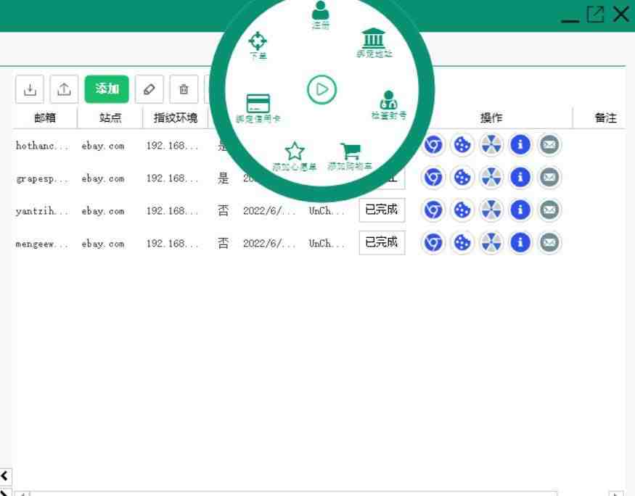Click the trash delete icon in the toolbar
635x496 pixels.
tap(184, 89)
